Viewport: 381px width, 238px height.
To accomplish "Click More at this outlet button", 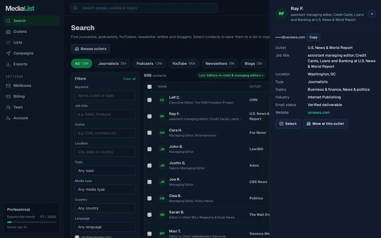I will [325, 124].
